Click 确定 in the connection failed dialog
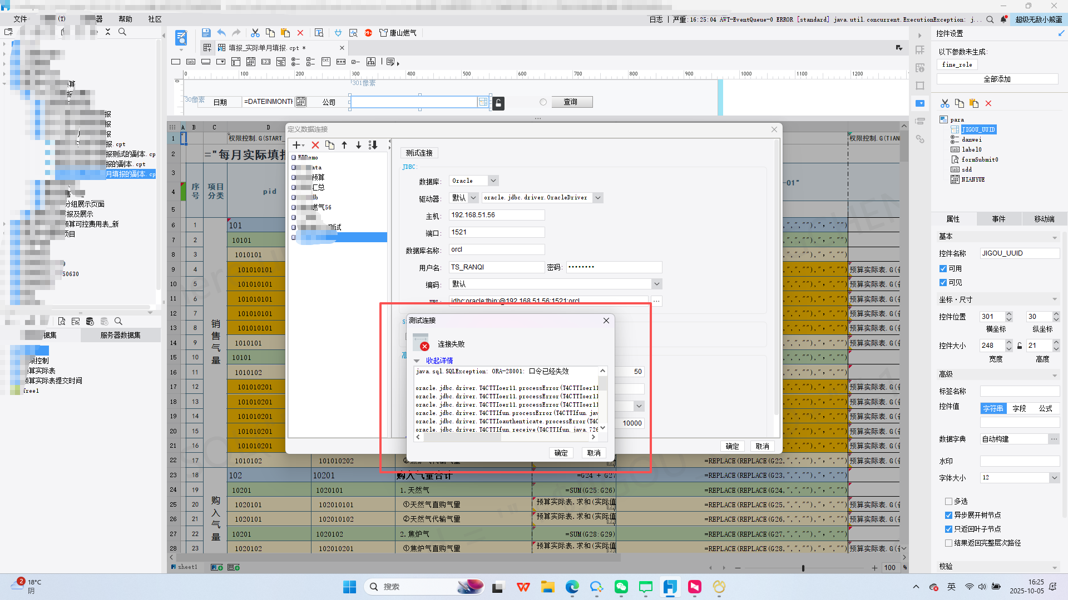The width and height of the screenshot is (1068, 600). 561,453
